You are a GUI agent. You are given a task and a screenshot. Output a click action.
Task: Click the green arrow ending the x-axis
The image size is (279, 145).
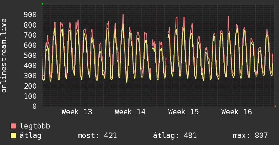[x=275, y=106]
